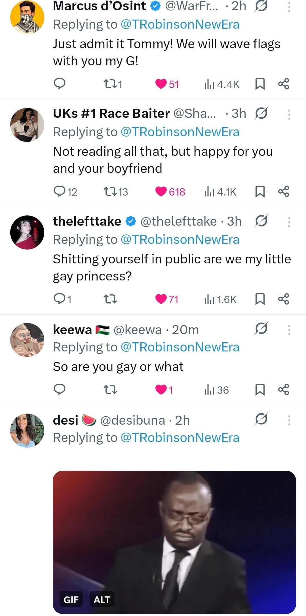Open more options menu on keewa's tweet
This screenshot has height=616, width=306.
tap(289, 330)
